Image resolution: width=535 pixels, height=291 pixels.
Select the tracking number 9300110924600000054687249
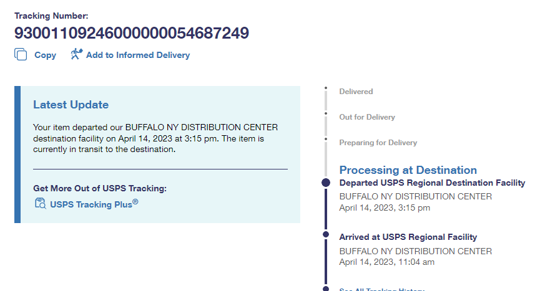click(x=132, y=32)
